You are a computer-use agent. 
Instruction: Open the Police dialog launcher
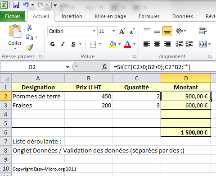point(135,57)
